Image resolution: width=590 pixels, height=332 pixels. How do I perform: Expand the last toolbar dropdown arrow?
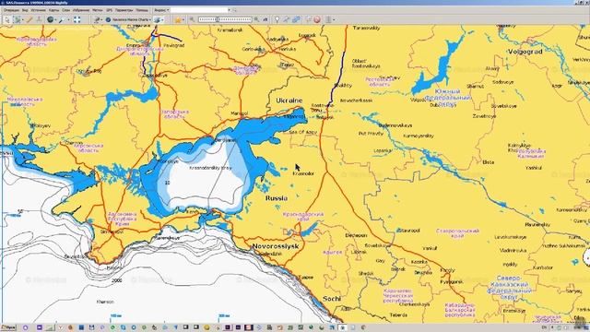[334, 19]
